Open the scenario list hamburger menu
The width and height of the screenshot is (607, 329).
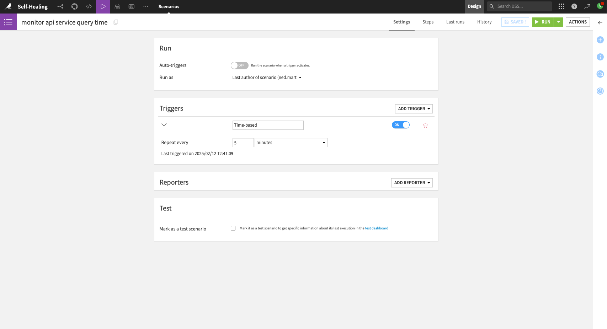coord(8,22)
